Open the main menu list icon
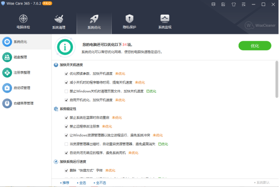The image size is (279, 187). (x=244, y=4)
